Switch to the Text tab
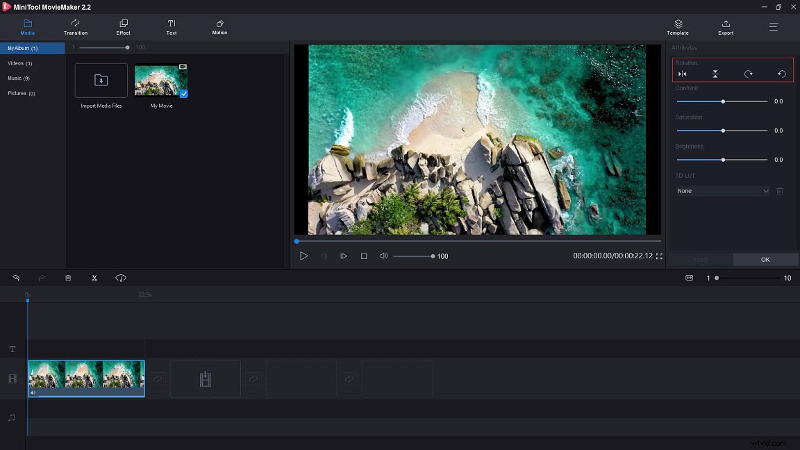This screenshot has height=450, width=800. click(171, 27)
